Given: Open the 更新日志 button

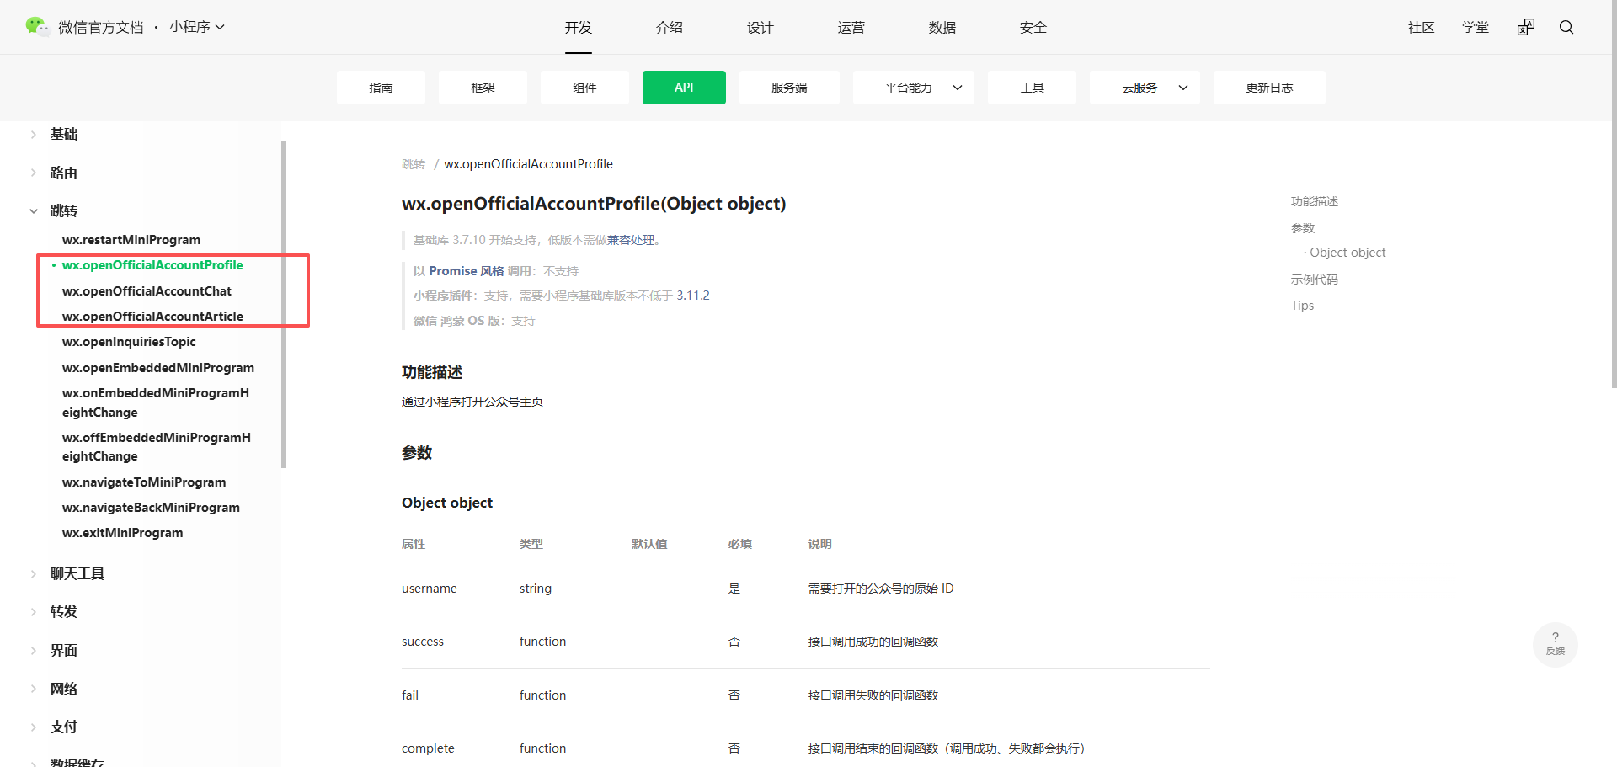Looking at the screenshot, I should click(x=1269, y=88).
